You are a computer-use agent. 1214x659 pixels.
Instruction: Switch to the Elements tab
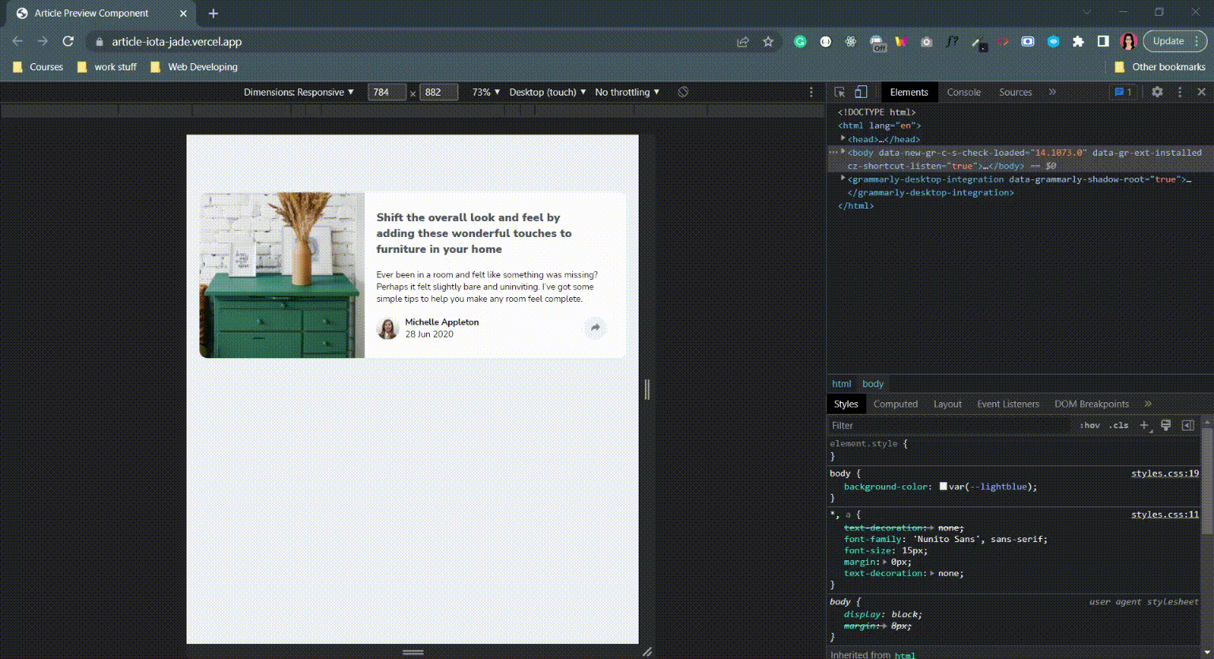pyautogui.click(x=909, y=92)
